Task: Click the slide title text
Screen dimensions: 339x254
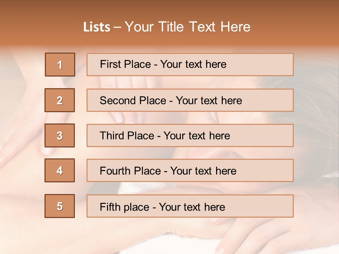Action: (x=167, y=27)
